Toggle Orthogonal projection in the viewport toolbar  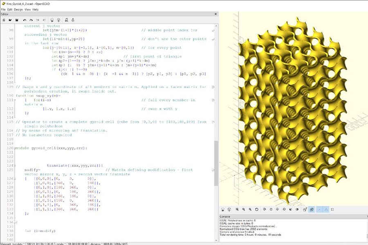(312, 209)
